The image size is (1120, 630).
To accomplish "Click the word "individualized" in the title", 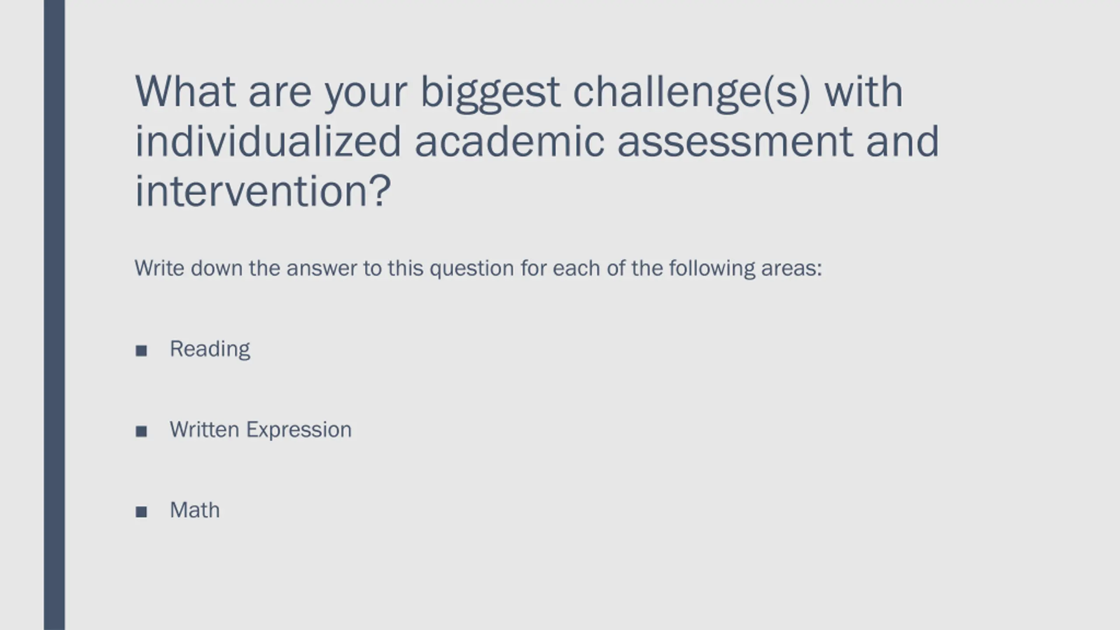I will click(x=268, y=141).
